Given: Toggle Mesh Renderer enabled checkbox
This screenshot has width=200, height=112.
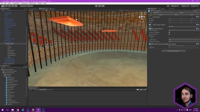Looking at the screenshot, I should 152,29.
